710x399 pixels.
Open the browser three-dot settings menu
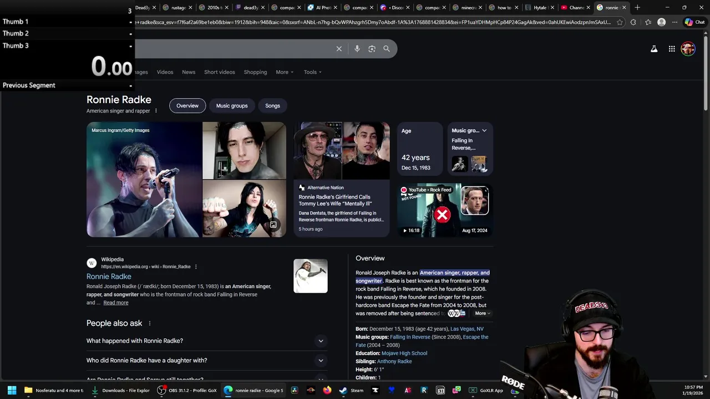[x=674, y=22]
